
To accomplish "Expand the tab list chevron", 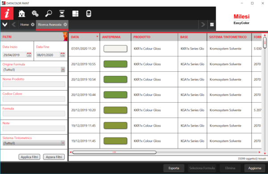I will pyautogui.click(x=5, y=25).
